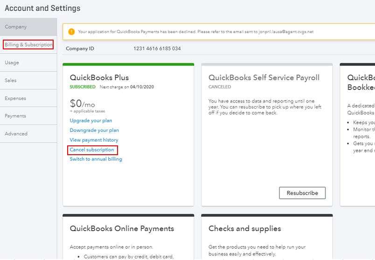Click the Company ID label
This screenshot has height=260, width=375.
pyautogui.click(x=80, y=48)
